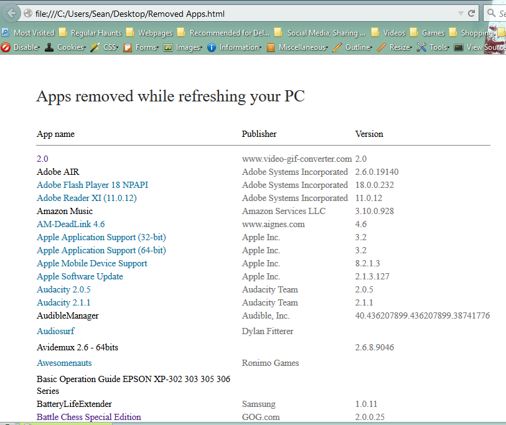
Task: Open the Audacity 2.1.1 link
Action: coord(63,302)
